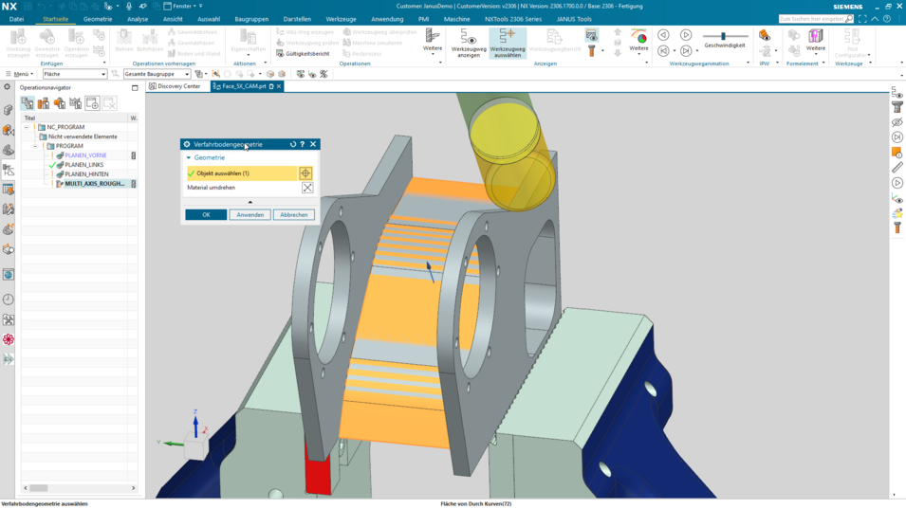Show program order view in navigator
The image size is (906, 509).
28,103
